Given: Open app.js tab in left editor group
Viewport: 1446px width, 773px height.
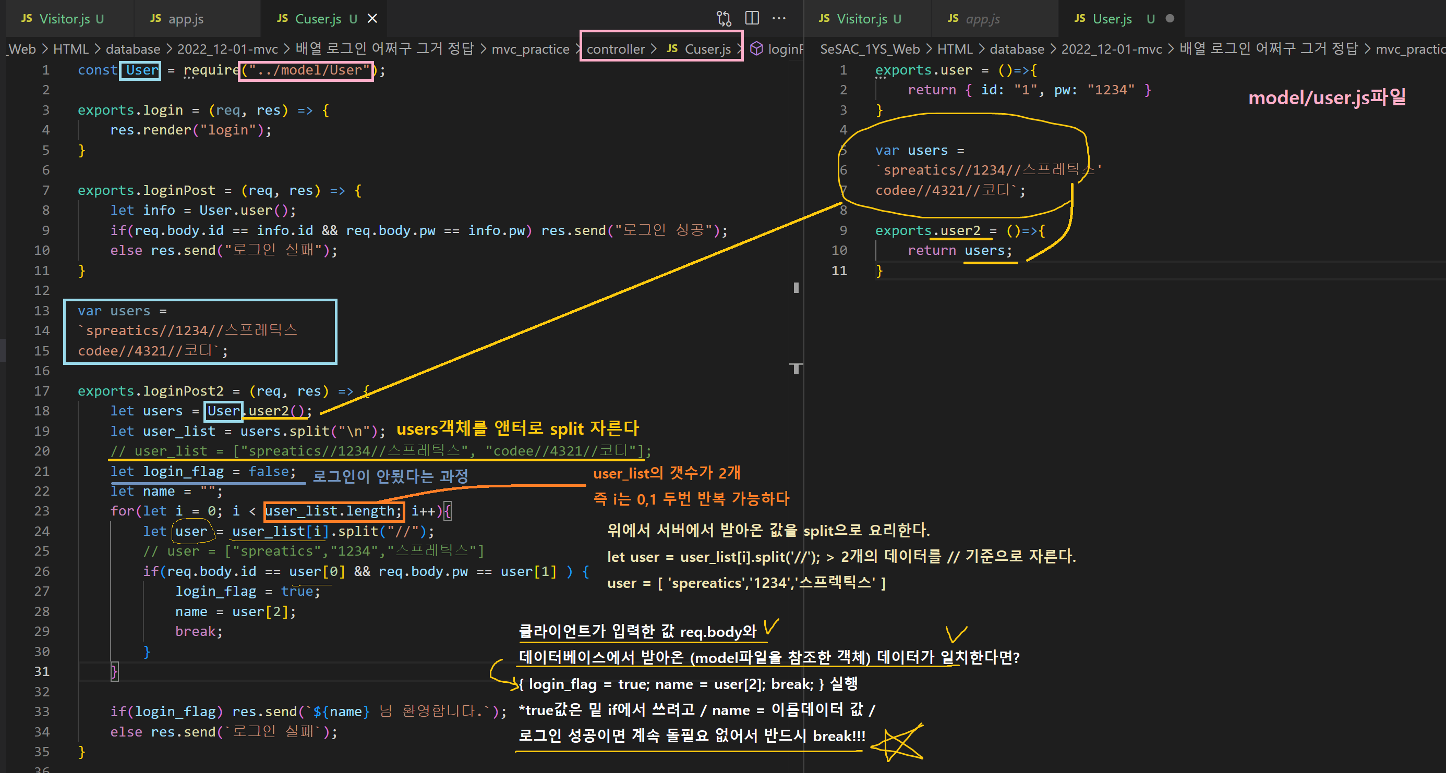Looking at the screenshot, I should [x=185, y=19].
